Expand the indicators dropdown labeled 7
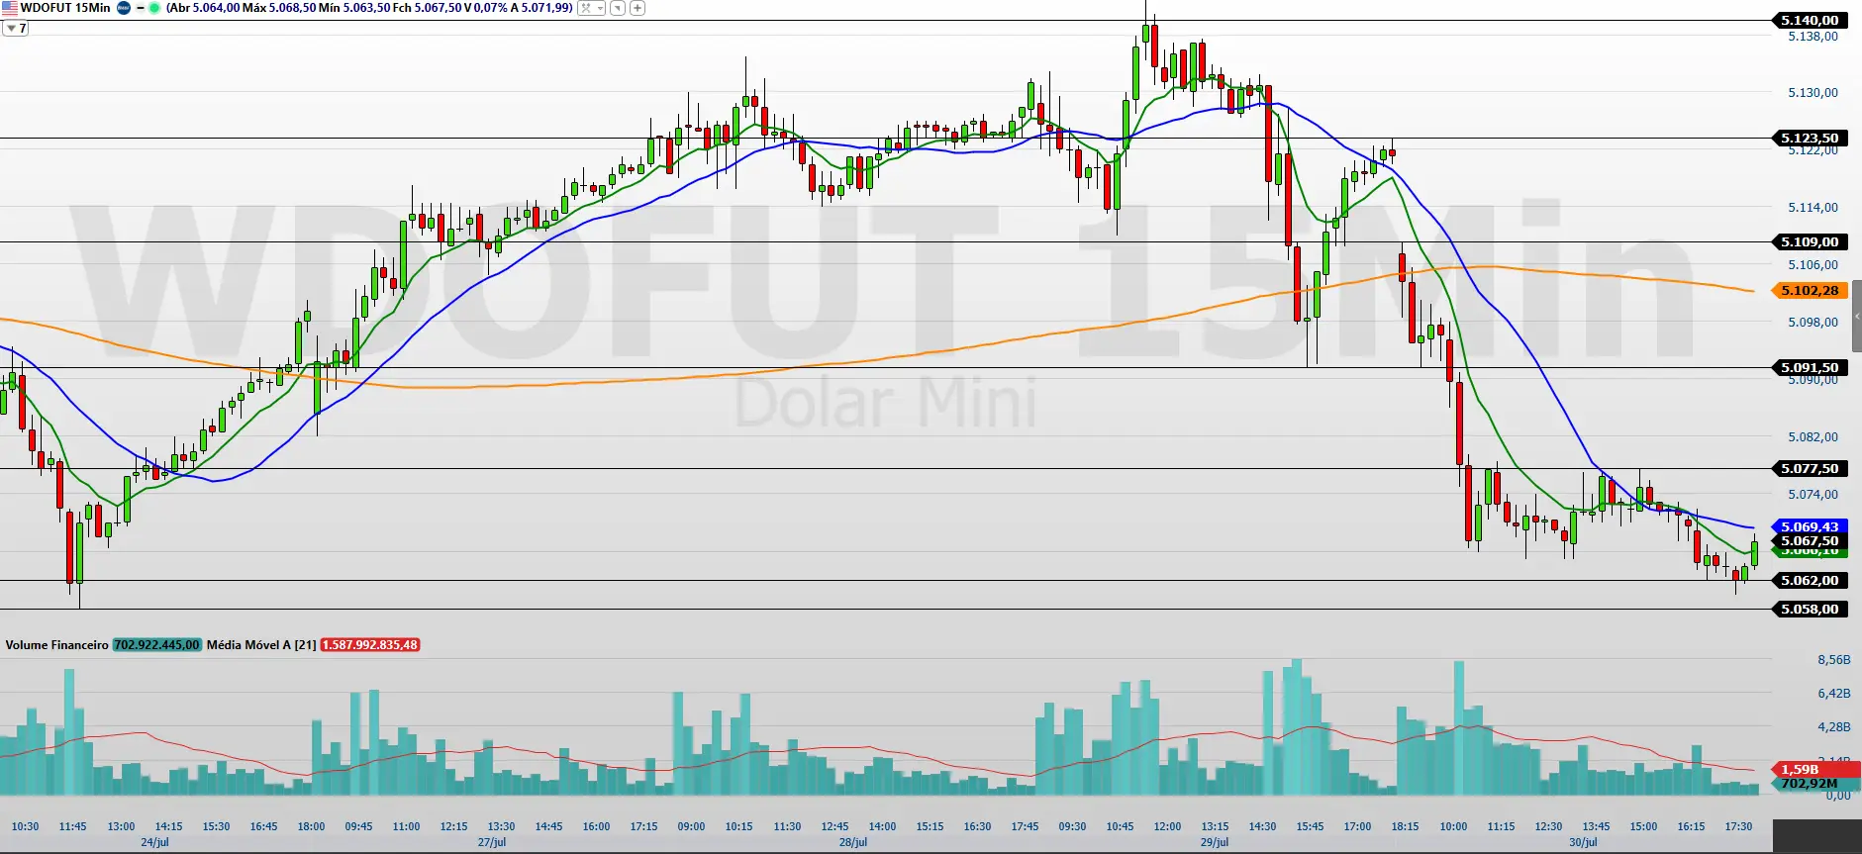 [15, 29]
